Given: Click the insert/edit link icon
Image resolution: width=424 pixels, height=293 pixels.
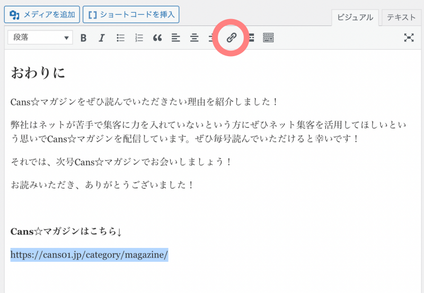Looking at the screenshot, I should (x=231, y=38).
